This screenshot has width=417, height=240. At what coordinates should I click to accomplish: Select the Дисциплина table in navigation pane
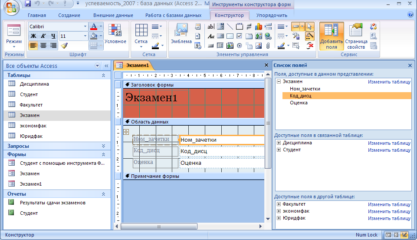(57, 84)
